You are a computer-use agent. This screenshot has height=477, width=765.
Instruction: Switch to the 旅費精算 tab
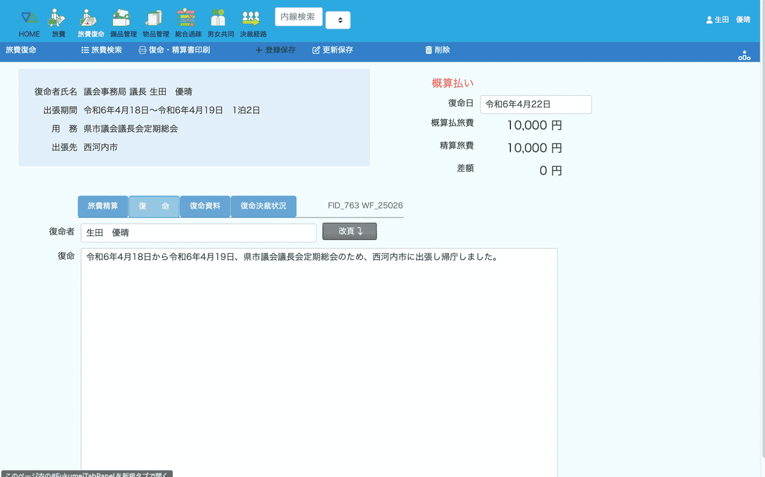click(103, 206)
